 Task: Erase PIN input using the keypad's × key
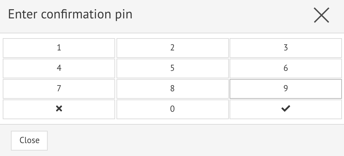click(x=59, y=109)
